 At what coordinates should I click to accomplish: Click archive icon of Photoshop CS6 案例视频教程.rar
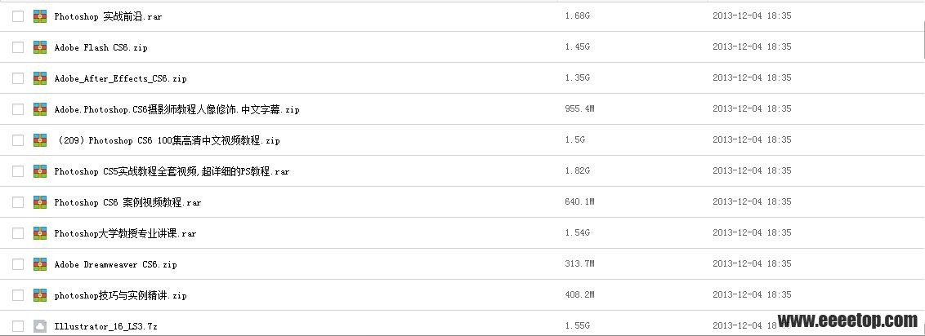(40, 201)
